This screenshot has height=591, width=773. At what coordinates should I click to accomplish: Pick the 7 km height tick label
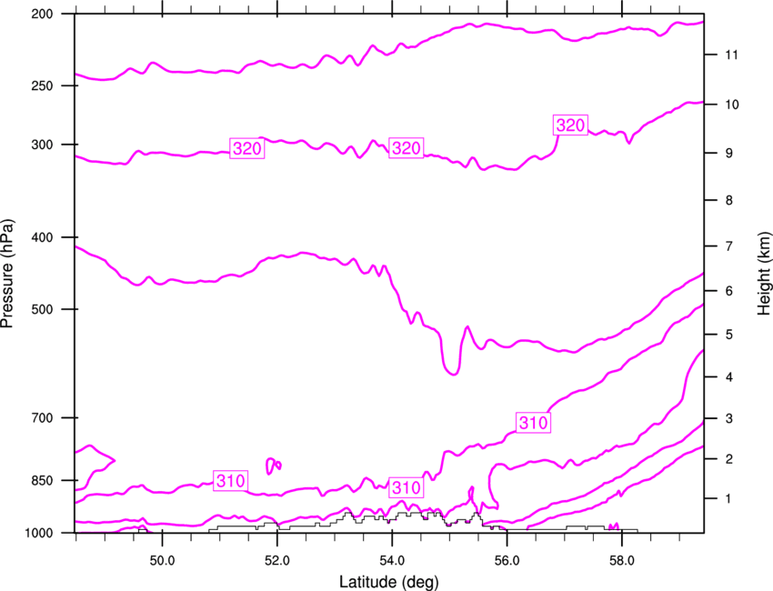(729, 246)
